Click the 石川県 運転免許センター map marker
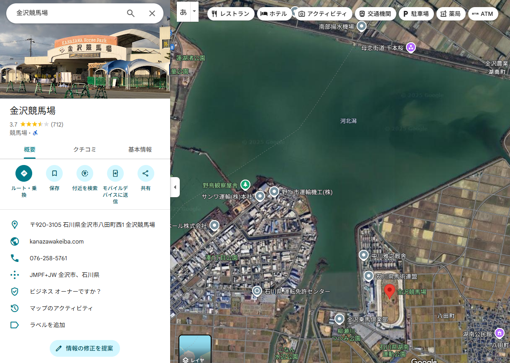The image size is (510, 363). tap(257, 291)
